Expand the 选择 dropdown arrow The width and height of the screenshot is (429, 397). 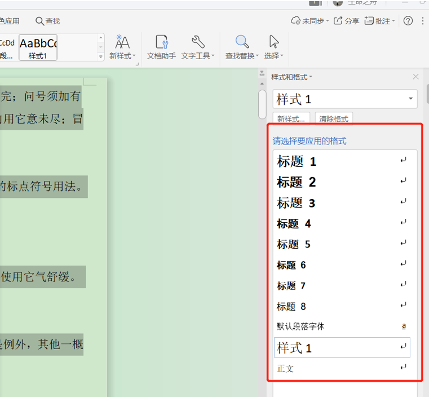click(282, 56)
